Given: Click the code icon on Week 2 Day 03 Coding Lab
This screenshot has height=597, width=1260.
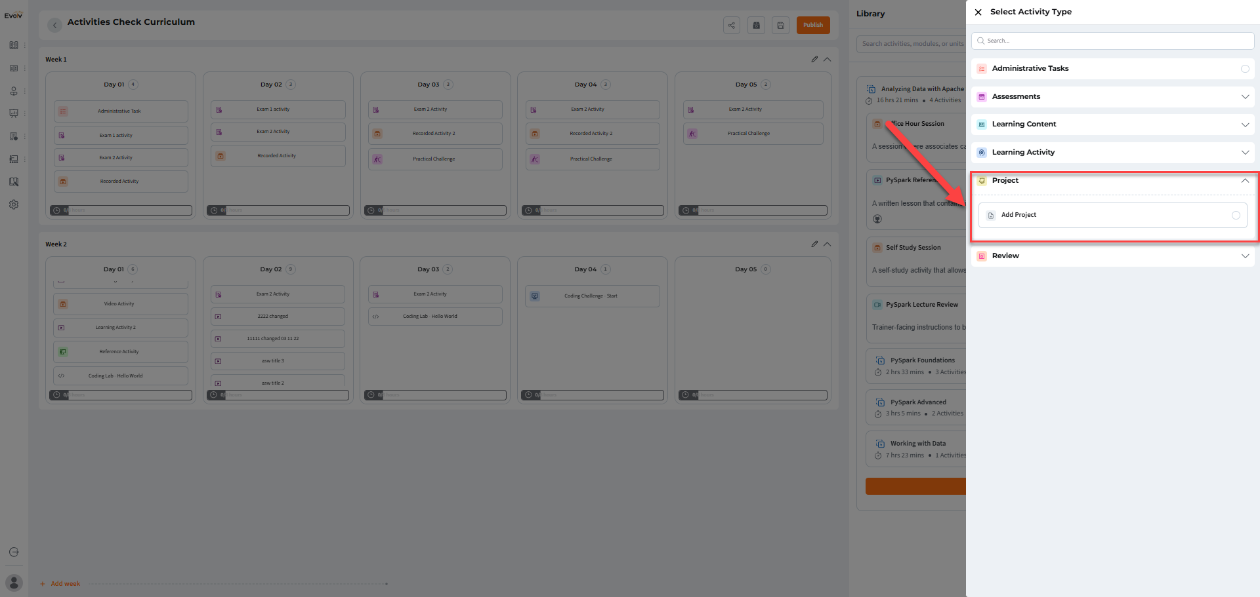Looking at the screenshot, I should 376,317.
